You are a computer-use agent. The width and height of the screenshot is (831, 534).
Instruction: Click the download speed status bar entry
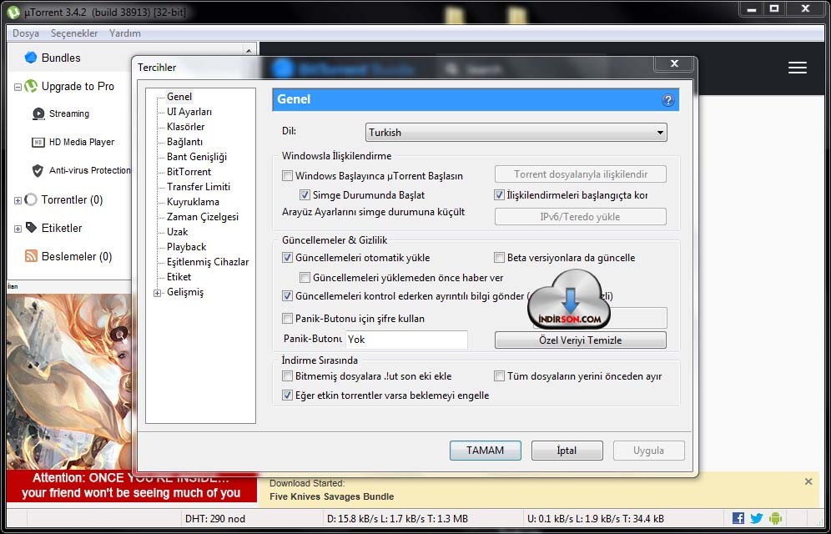click(397, 519)
